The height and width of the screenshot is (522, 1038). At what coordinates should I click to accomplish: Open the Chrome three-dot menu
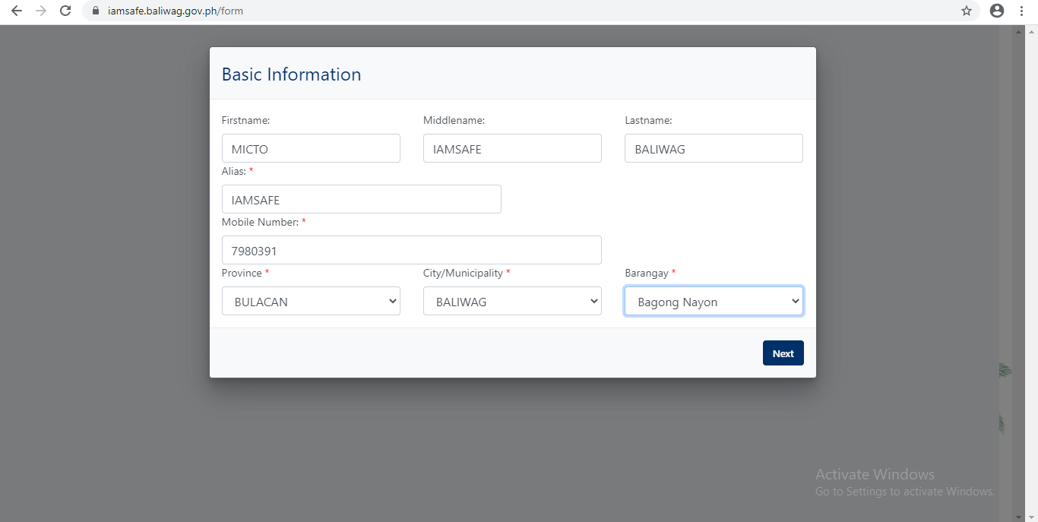pyautogui.click(x=1022, y=11)
